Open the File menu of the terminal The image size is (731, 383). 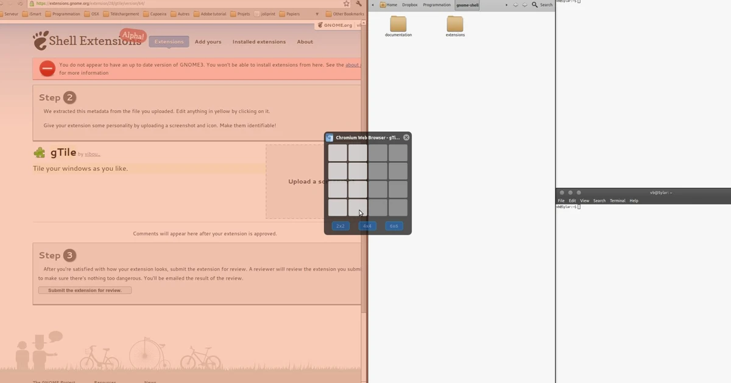(x=561, y=200)
